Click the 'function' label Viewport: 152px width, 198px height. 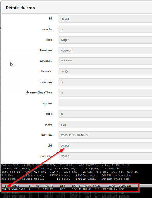tap(46, 50)
